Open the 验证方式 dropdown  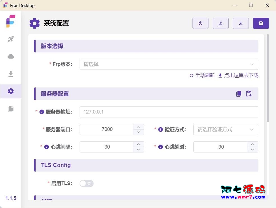pos(226,130)
